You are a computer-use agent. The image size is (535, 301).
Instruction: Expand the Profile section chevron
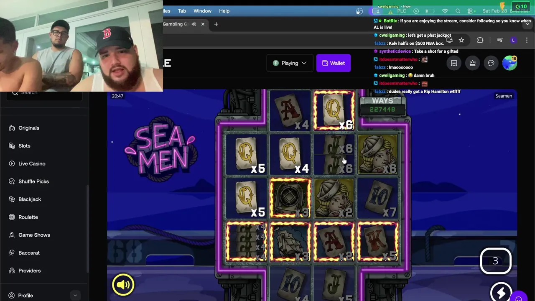[75, 296]
